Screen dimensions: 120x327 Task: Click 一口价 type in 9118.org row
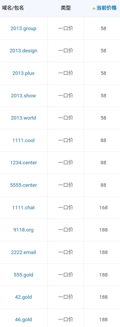point(66,230)
